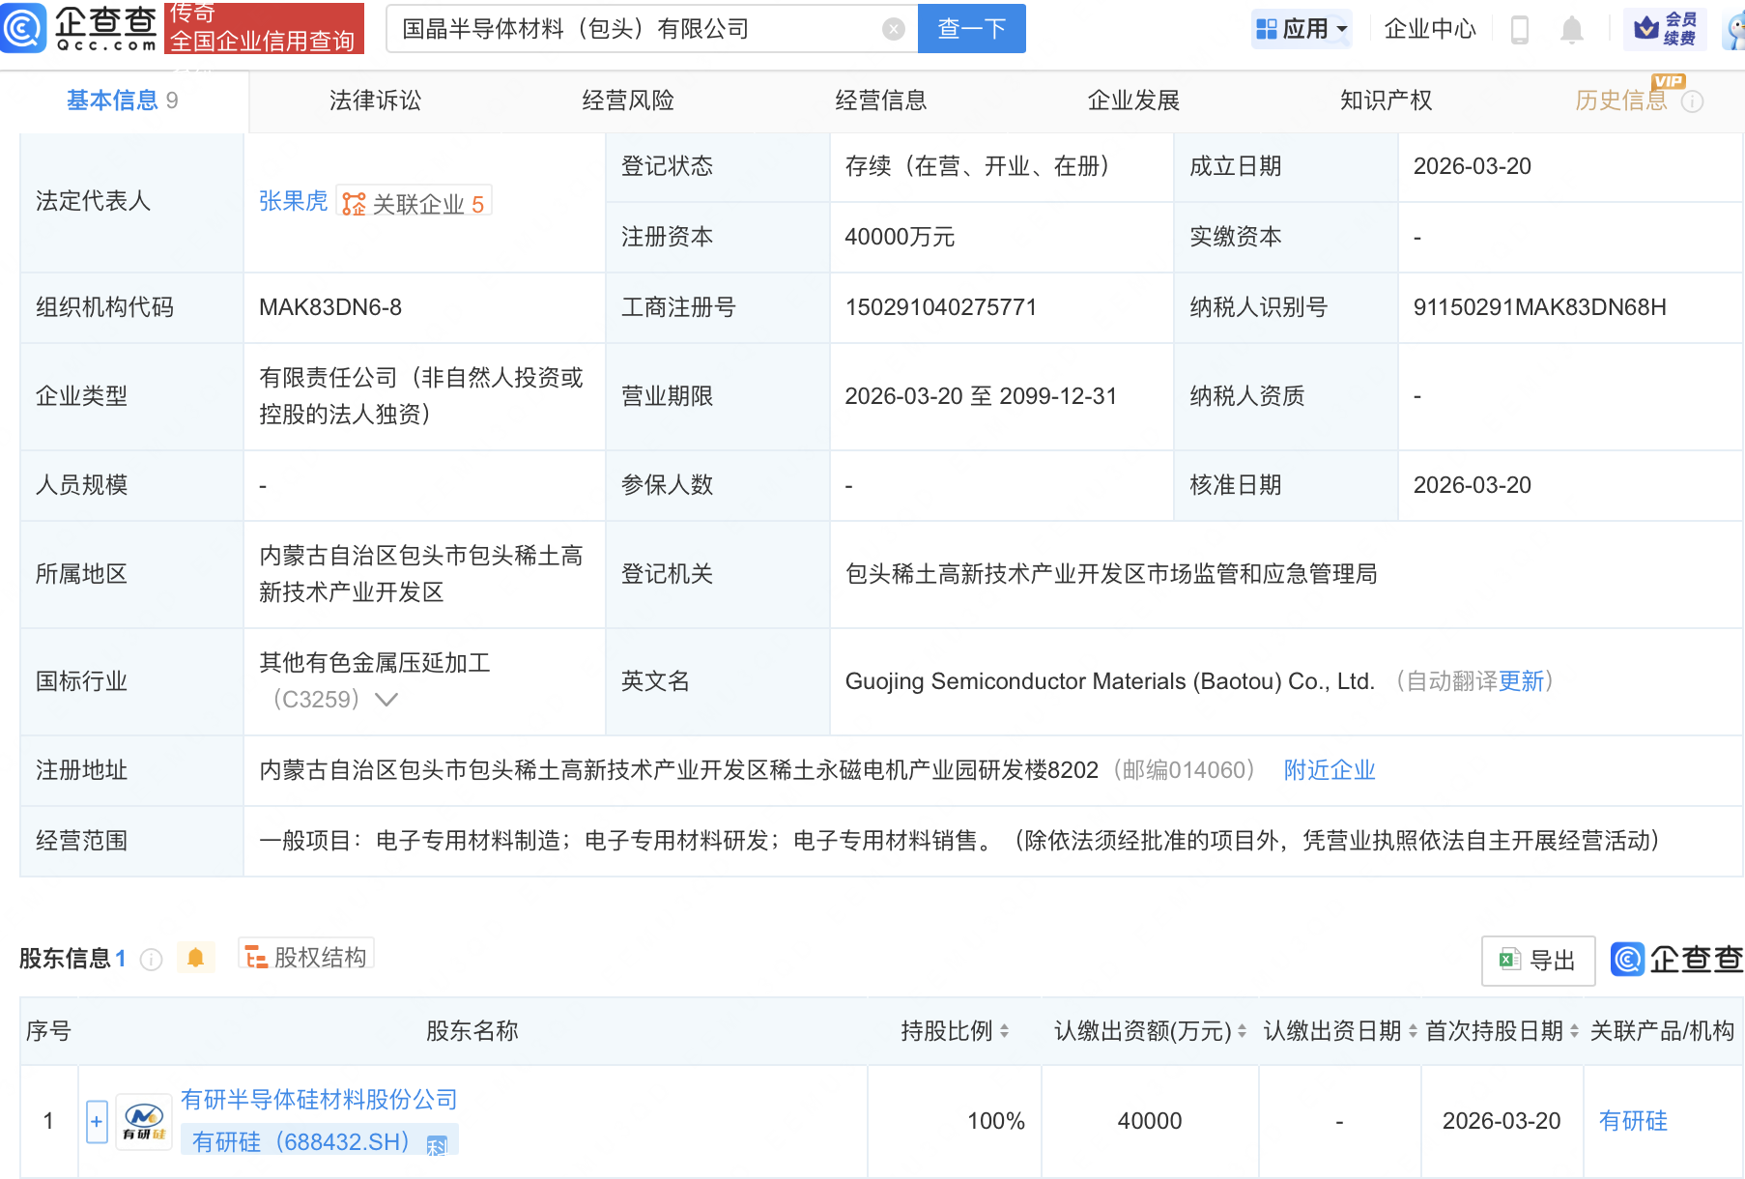Clear the search box with the × icon
The width and height of the screenshot is (1745, 1179).
pyautogui.click(x=892, y=28)
